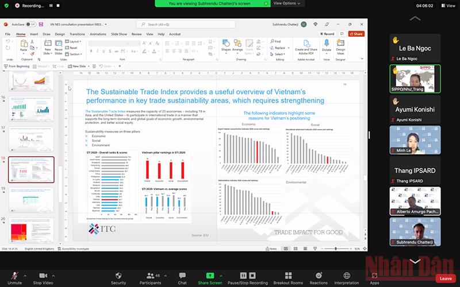Open the Reactions menu
The image size is (460, 287).
tap(319, 276)
